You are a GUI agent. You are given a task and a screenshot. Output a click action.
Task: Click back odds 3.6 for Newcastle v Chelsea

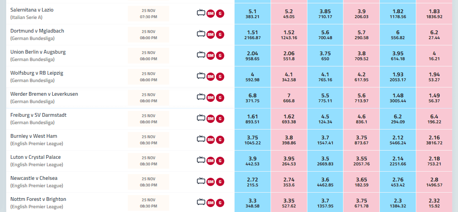click(325, 182)
